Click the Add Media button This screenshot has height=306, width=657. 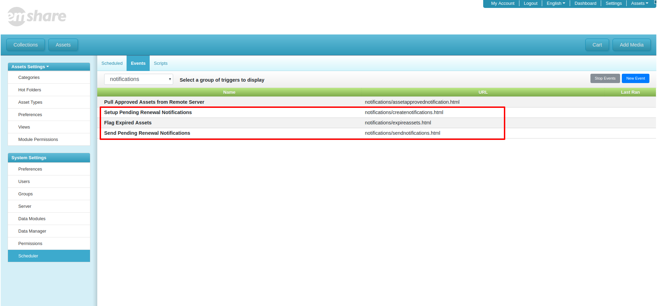[x=631, y=45]
